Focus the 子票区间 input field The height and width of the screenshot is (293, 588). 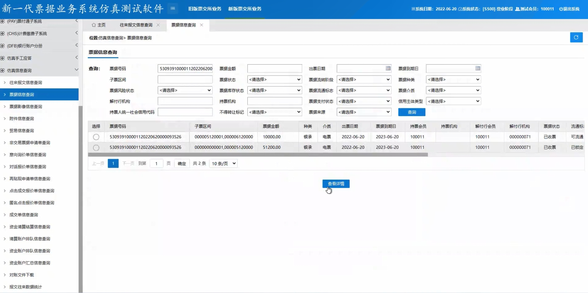coord(185,80)
